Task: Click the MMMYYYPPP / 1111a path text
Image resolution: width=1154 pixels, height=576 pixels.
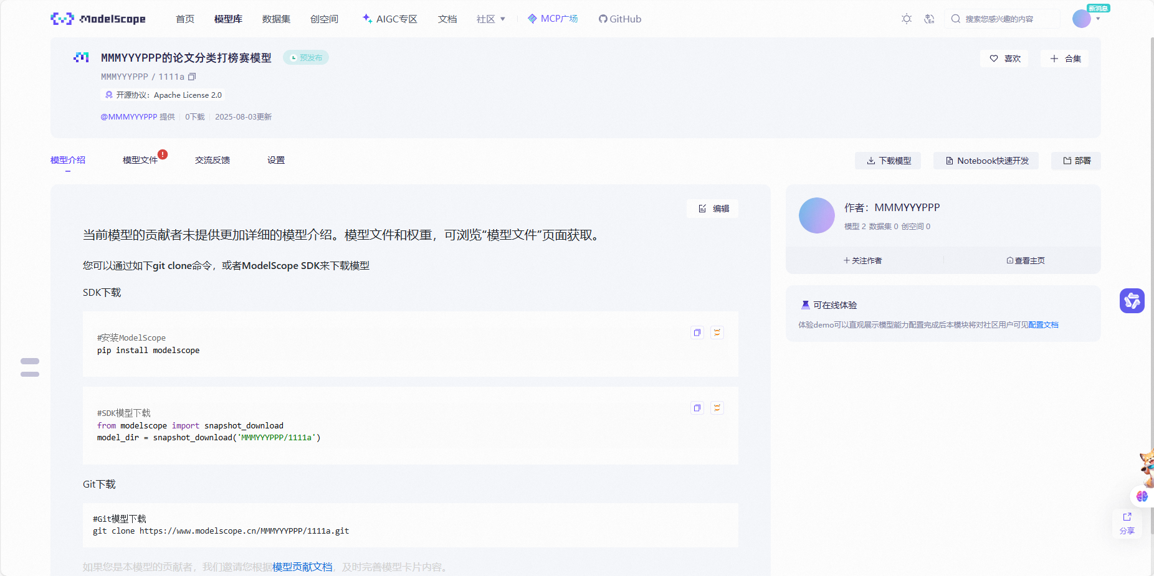Action: coord(143,77)
